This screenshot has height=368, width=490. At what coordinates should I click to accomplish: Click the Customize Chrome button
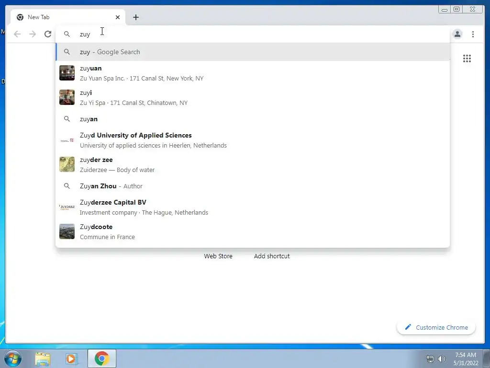pyautogui.click(x=436, y=327)
